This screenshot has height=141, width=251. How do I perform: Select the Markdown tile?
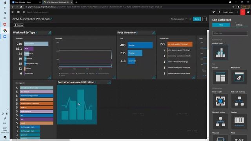click(239, 77)
